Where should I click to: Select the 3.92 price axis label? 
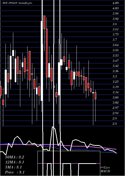[x=115, y=19]
